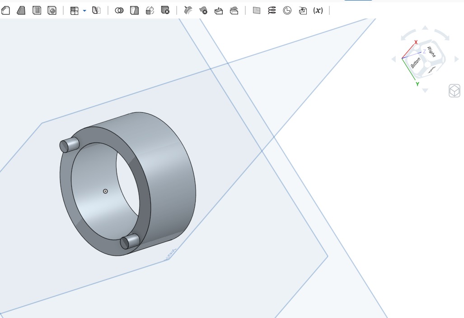464x318 pixels.
Task: Click the Linear pattern tool
Action: click(75, 10)
